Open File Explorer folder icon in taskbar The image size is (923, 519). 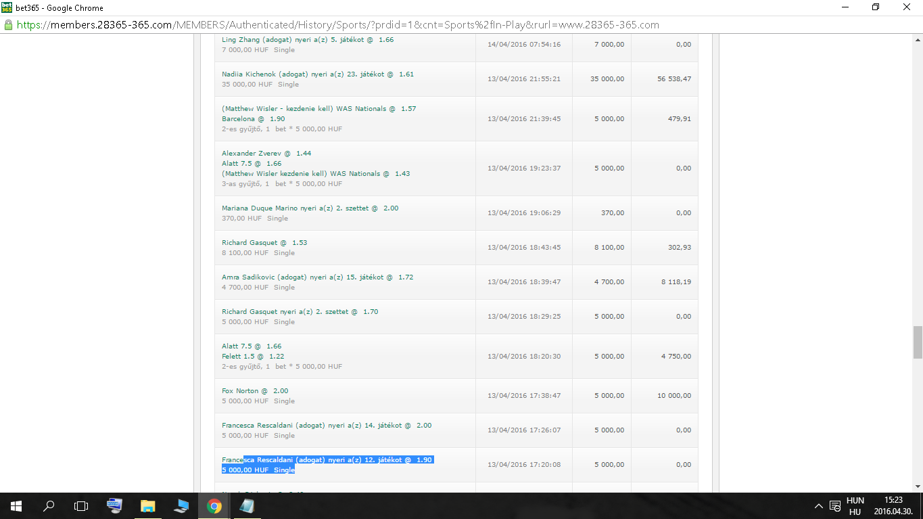pos(147,505)
